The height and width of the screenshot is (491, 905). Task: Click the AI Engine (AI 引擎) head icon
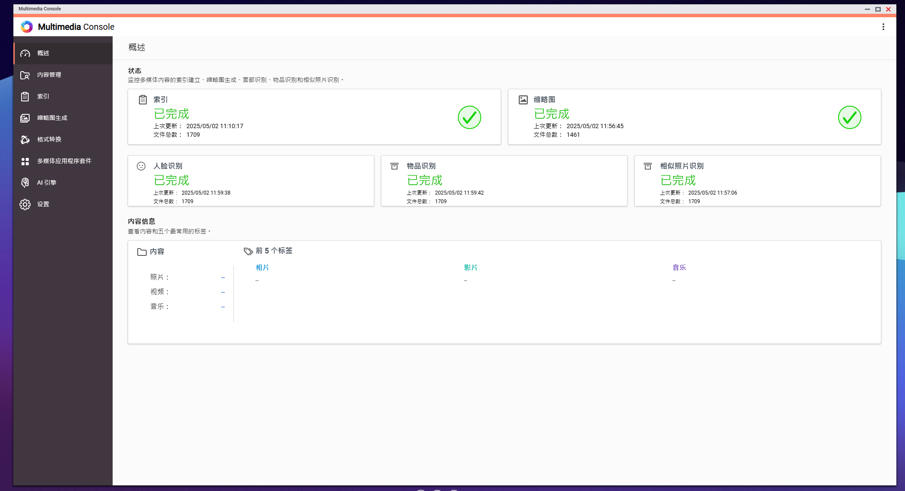[x=25, y=183]
